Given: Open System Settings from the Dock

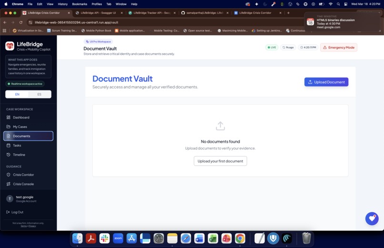Looking at the screenshot, I should 159,238.
